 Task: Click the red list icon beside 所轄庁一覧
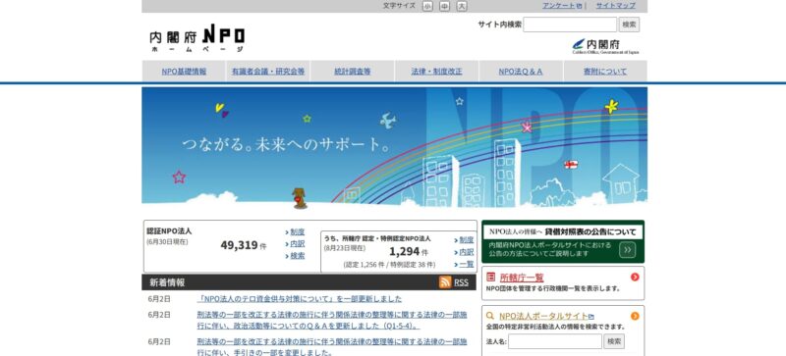click(490, 277)
